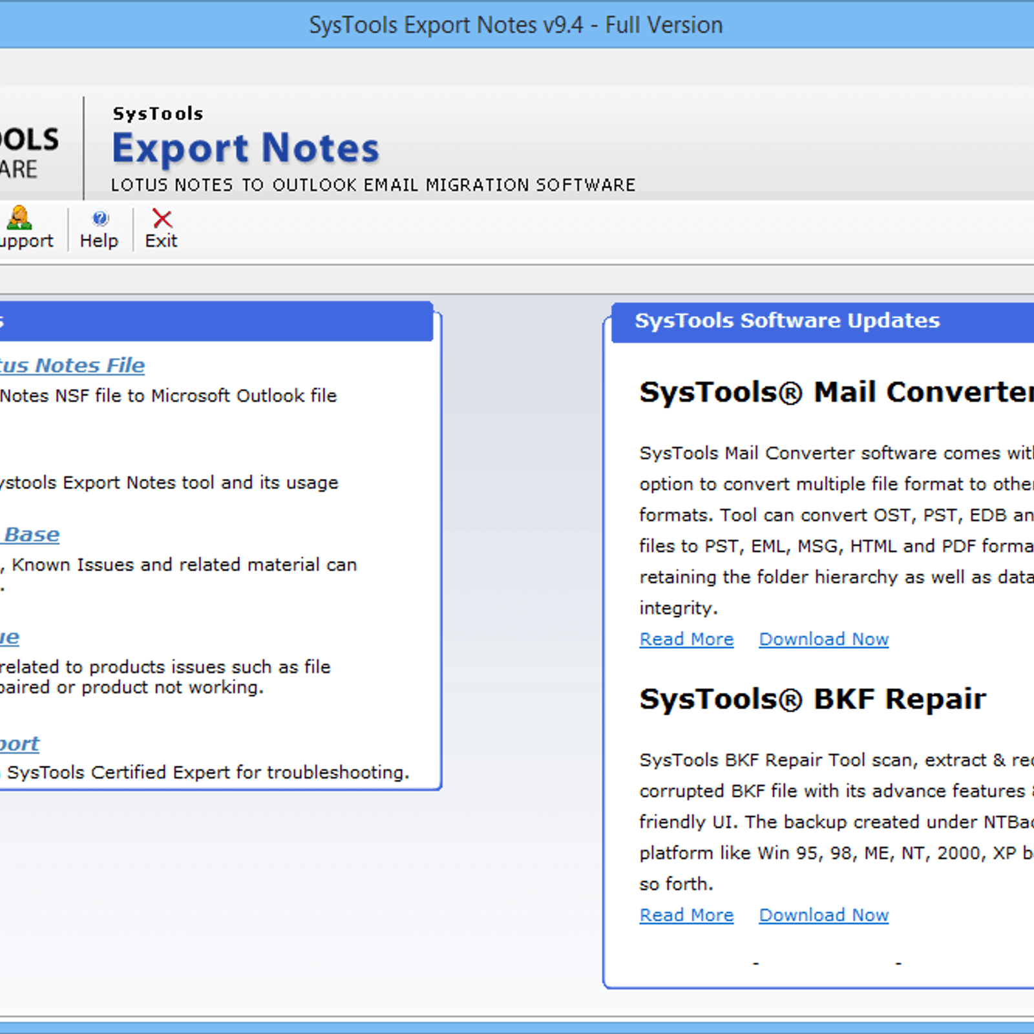
Task: Click the Support person icon in toolbar
Action: pyautogui.click(x=19, y=218)
